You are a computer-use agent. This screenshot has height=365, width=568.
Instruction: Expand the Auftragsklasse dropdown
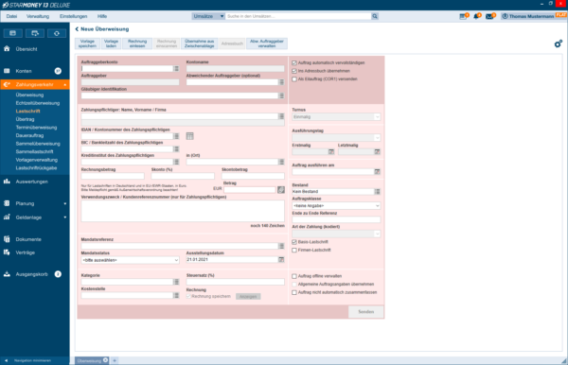click(336, 206)
